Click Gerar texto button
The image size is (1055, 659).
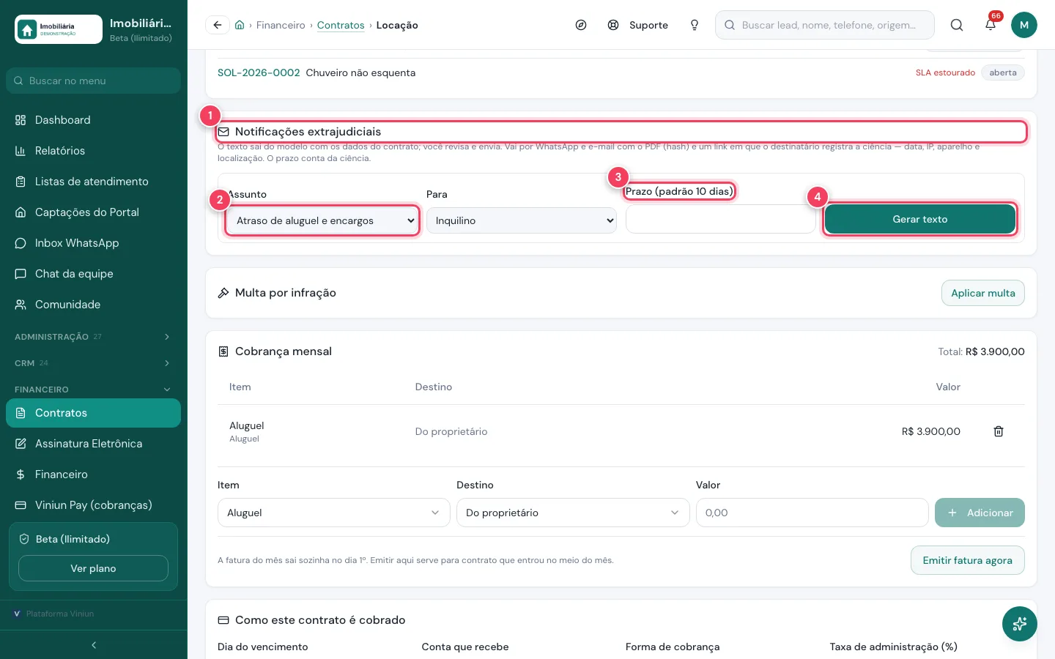(x=920, y=219)
